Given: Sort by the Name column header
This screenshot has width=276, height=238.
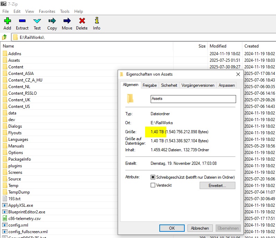Looking at the screenshot, I should pos(87,46).
